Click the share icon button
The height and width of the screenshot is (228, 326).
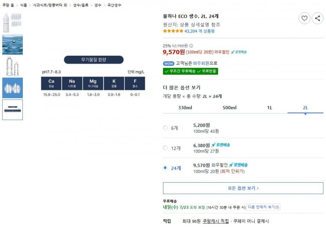(317, 18)
